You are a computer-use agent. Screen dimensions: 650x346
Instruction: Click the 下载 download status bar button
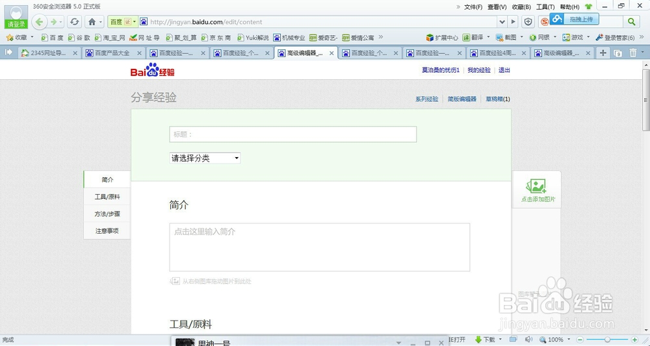[x=485, y=340]
